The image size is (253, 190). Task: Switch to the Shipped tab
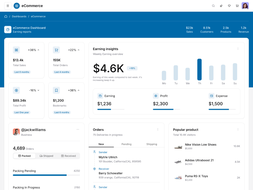pyautogui.click(x=46, y=156)
